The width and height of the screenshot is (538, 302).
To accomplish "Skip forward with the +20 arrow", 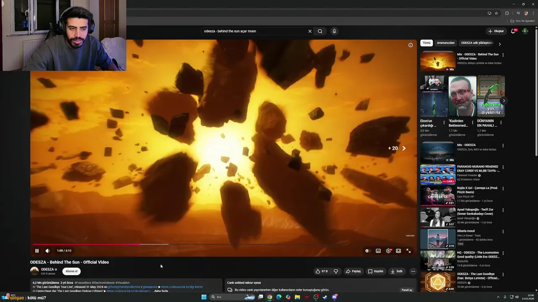I will click(404, 148).
